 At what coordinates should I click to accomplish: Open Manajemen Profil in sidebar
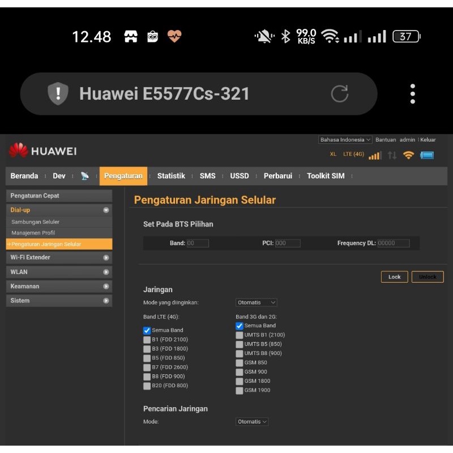coord(59,233)
